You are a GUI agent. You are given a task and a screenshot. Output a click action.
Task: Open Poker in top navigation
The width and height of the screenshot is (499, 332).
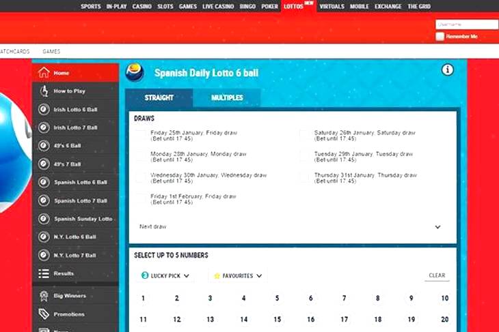coord(269,6)
